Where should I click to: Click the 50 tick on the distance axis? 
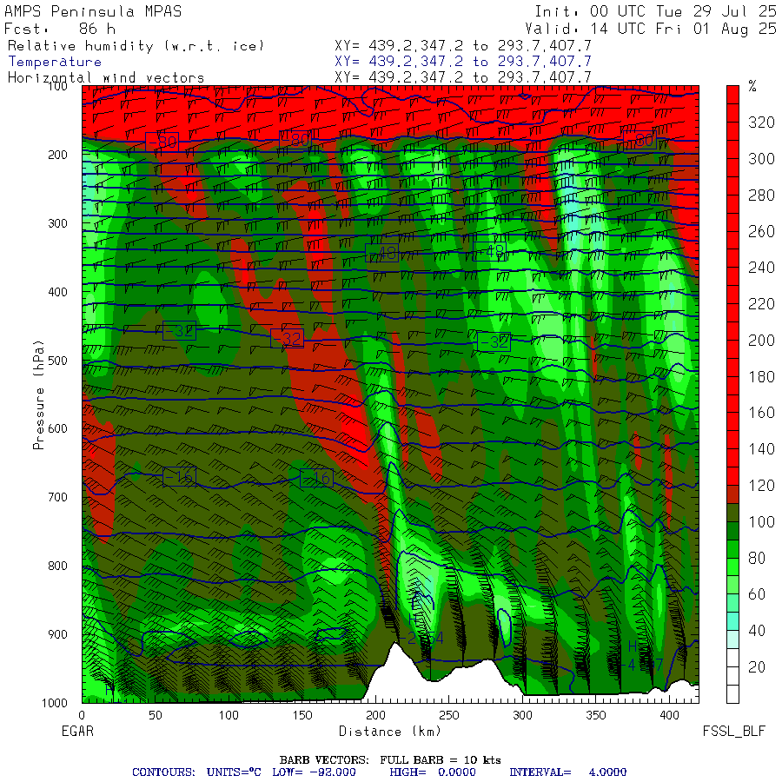coord(156,715)
